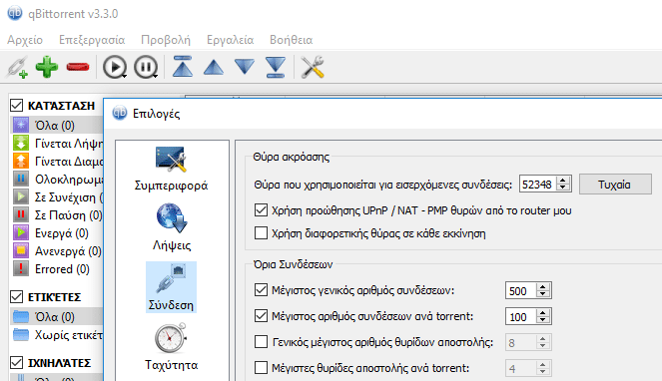The image size is (662, 381).
Task: Open the Αρχείο menu
Action: pyautogui.click(x=25, y=40)
